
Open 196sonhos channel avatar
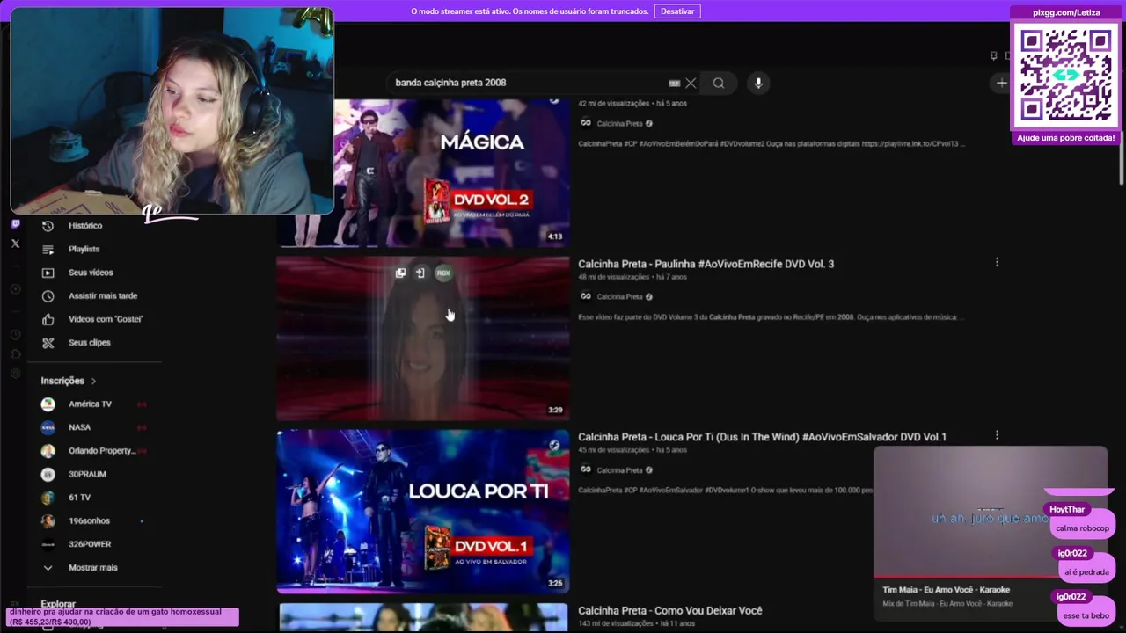tap(48, 520)
